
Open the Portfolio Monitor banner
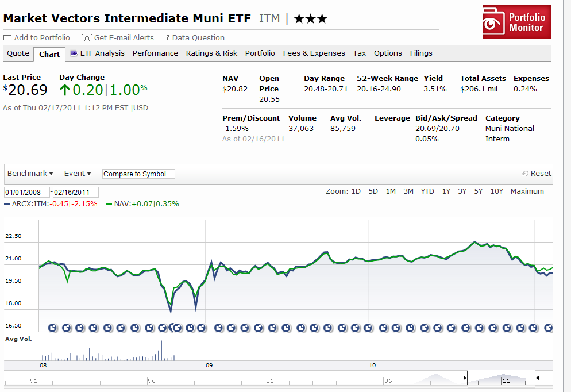click(x=516, y=22)
